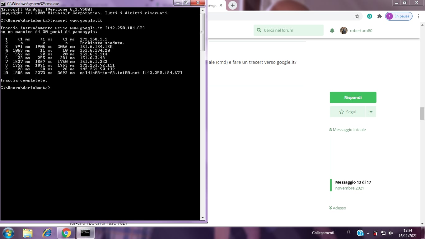Close the current browser tab
This screenshot has width=425, height=239.
coord(221,5)
